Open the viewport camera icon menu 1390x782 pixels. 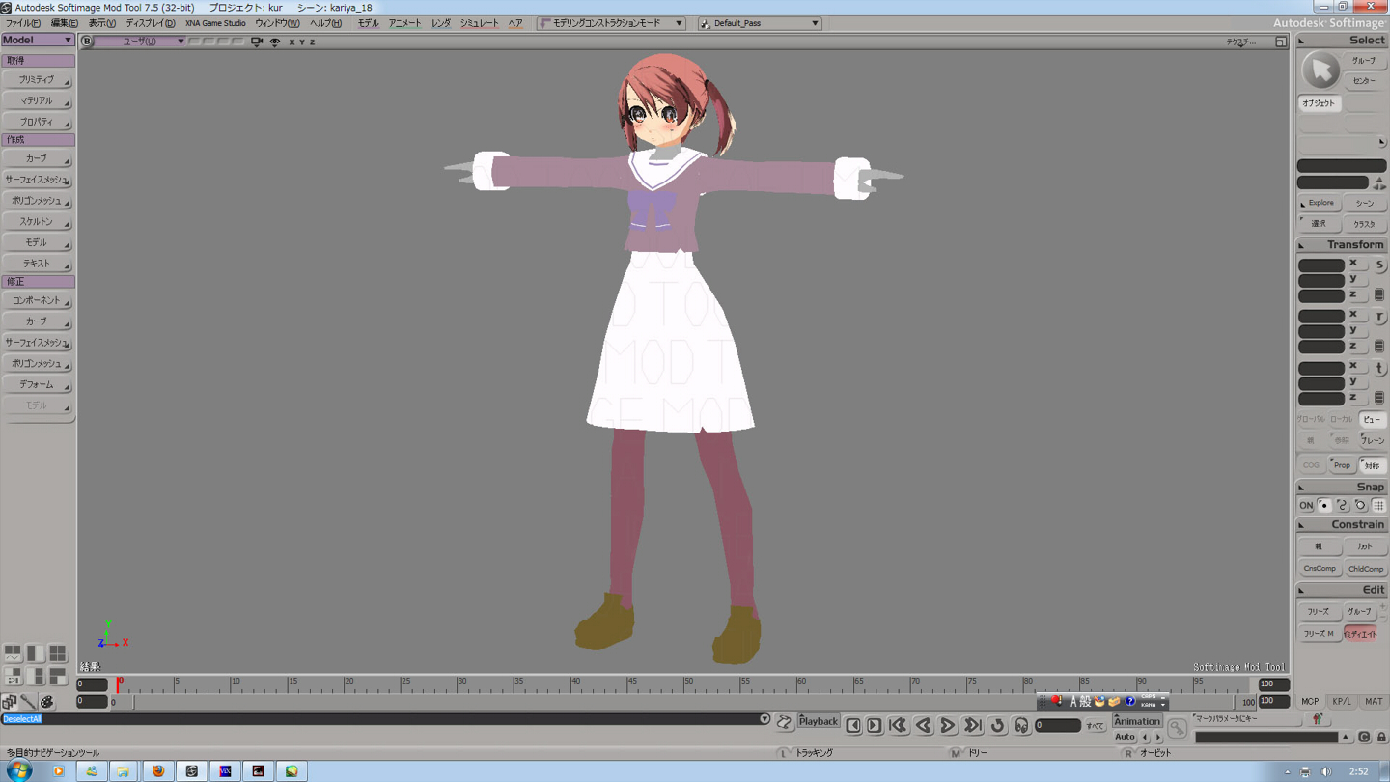(x=257, y=42)
